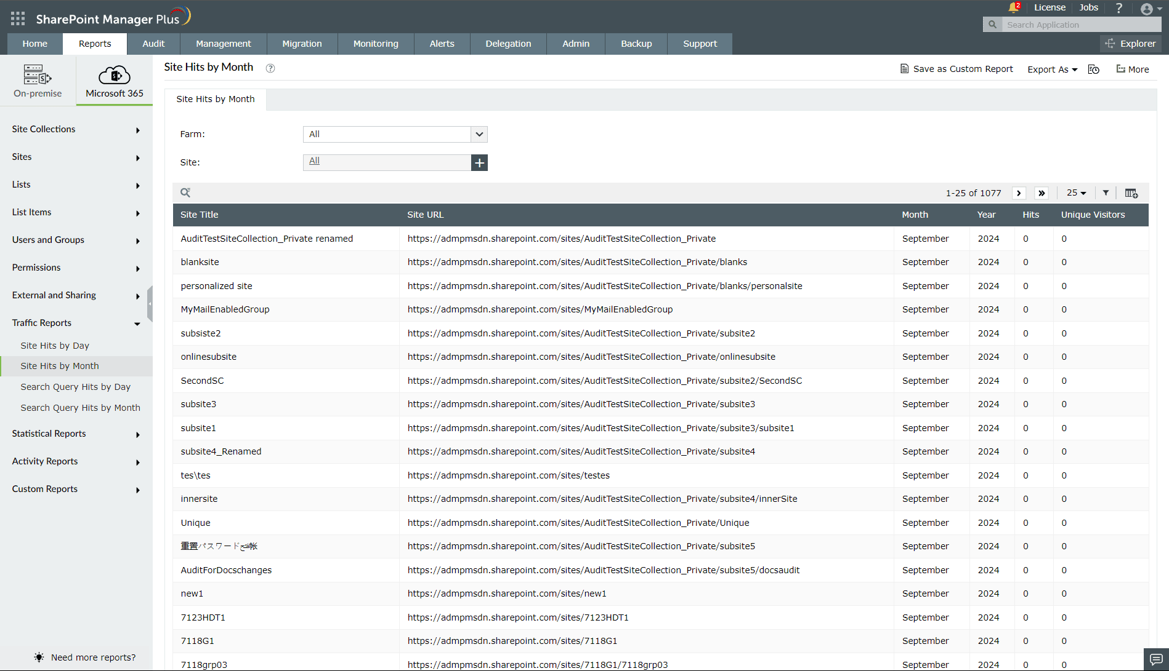Select Search Query Hits by Month report

[81, 408]
